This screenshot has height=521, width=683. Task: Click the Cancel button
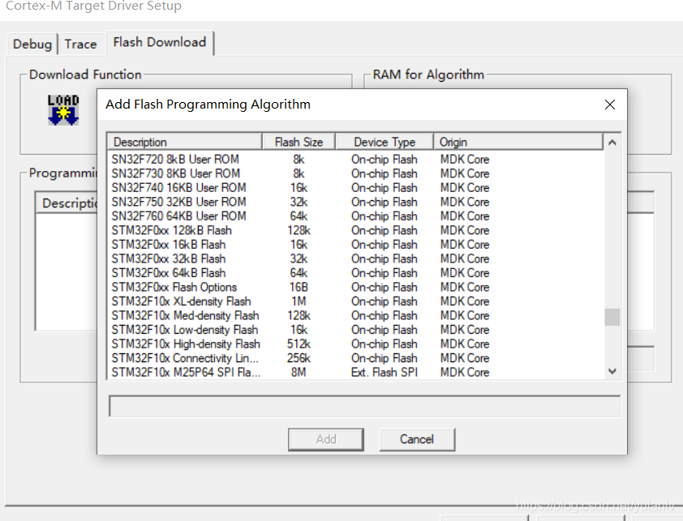[417, 439]
